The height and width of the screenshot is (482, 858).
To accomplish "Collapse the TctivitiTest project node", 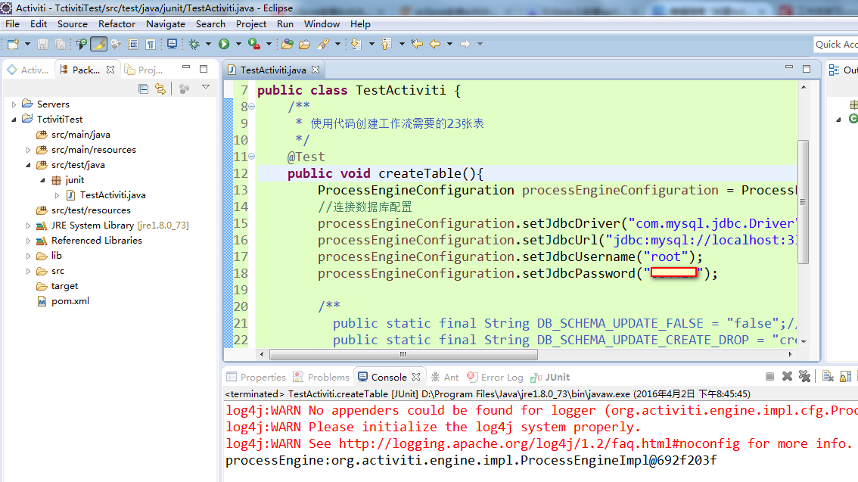I will click(14, 120).
